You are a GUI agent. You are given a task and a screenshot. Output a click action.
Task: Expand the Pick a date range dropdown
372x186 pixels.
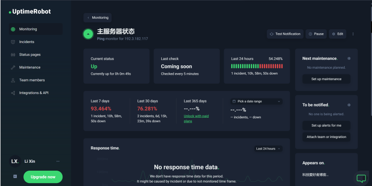click(256, 101)
